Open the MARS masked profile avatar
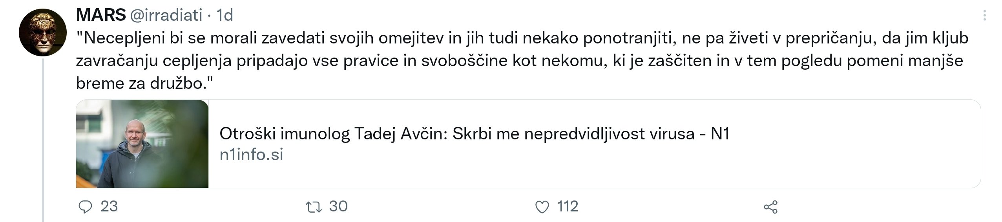1002x222 pixels. tap(43, 32)
